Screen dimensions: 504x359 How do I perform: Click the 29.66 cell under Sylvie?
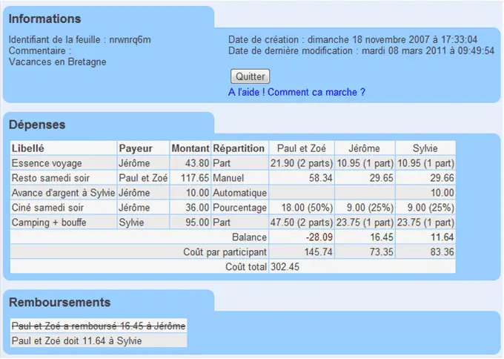[x=425, y=178]
